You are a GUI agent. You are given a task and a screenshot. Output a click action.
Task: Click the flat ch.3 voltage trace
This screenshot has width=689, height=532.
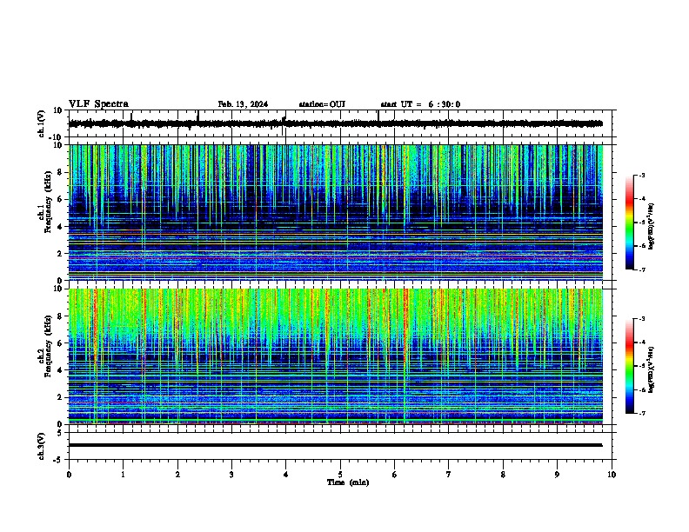pos(335,445)
